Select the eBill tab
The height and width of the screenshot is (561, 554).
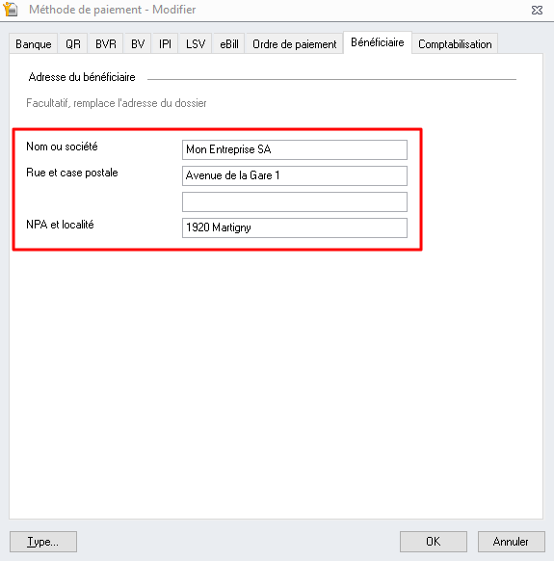point(229,44)
